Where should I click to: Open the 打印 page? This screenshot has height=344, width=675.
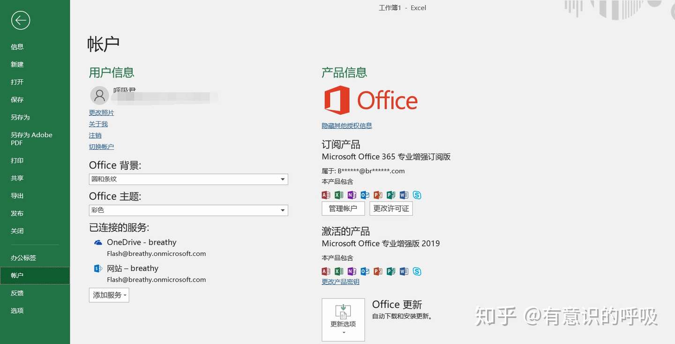coord(17,161)
